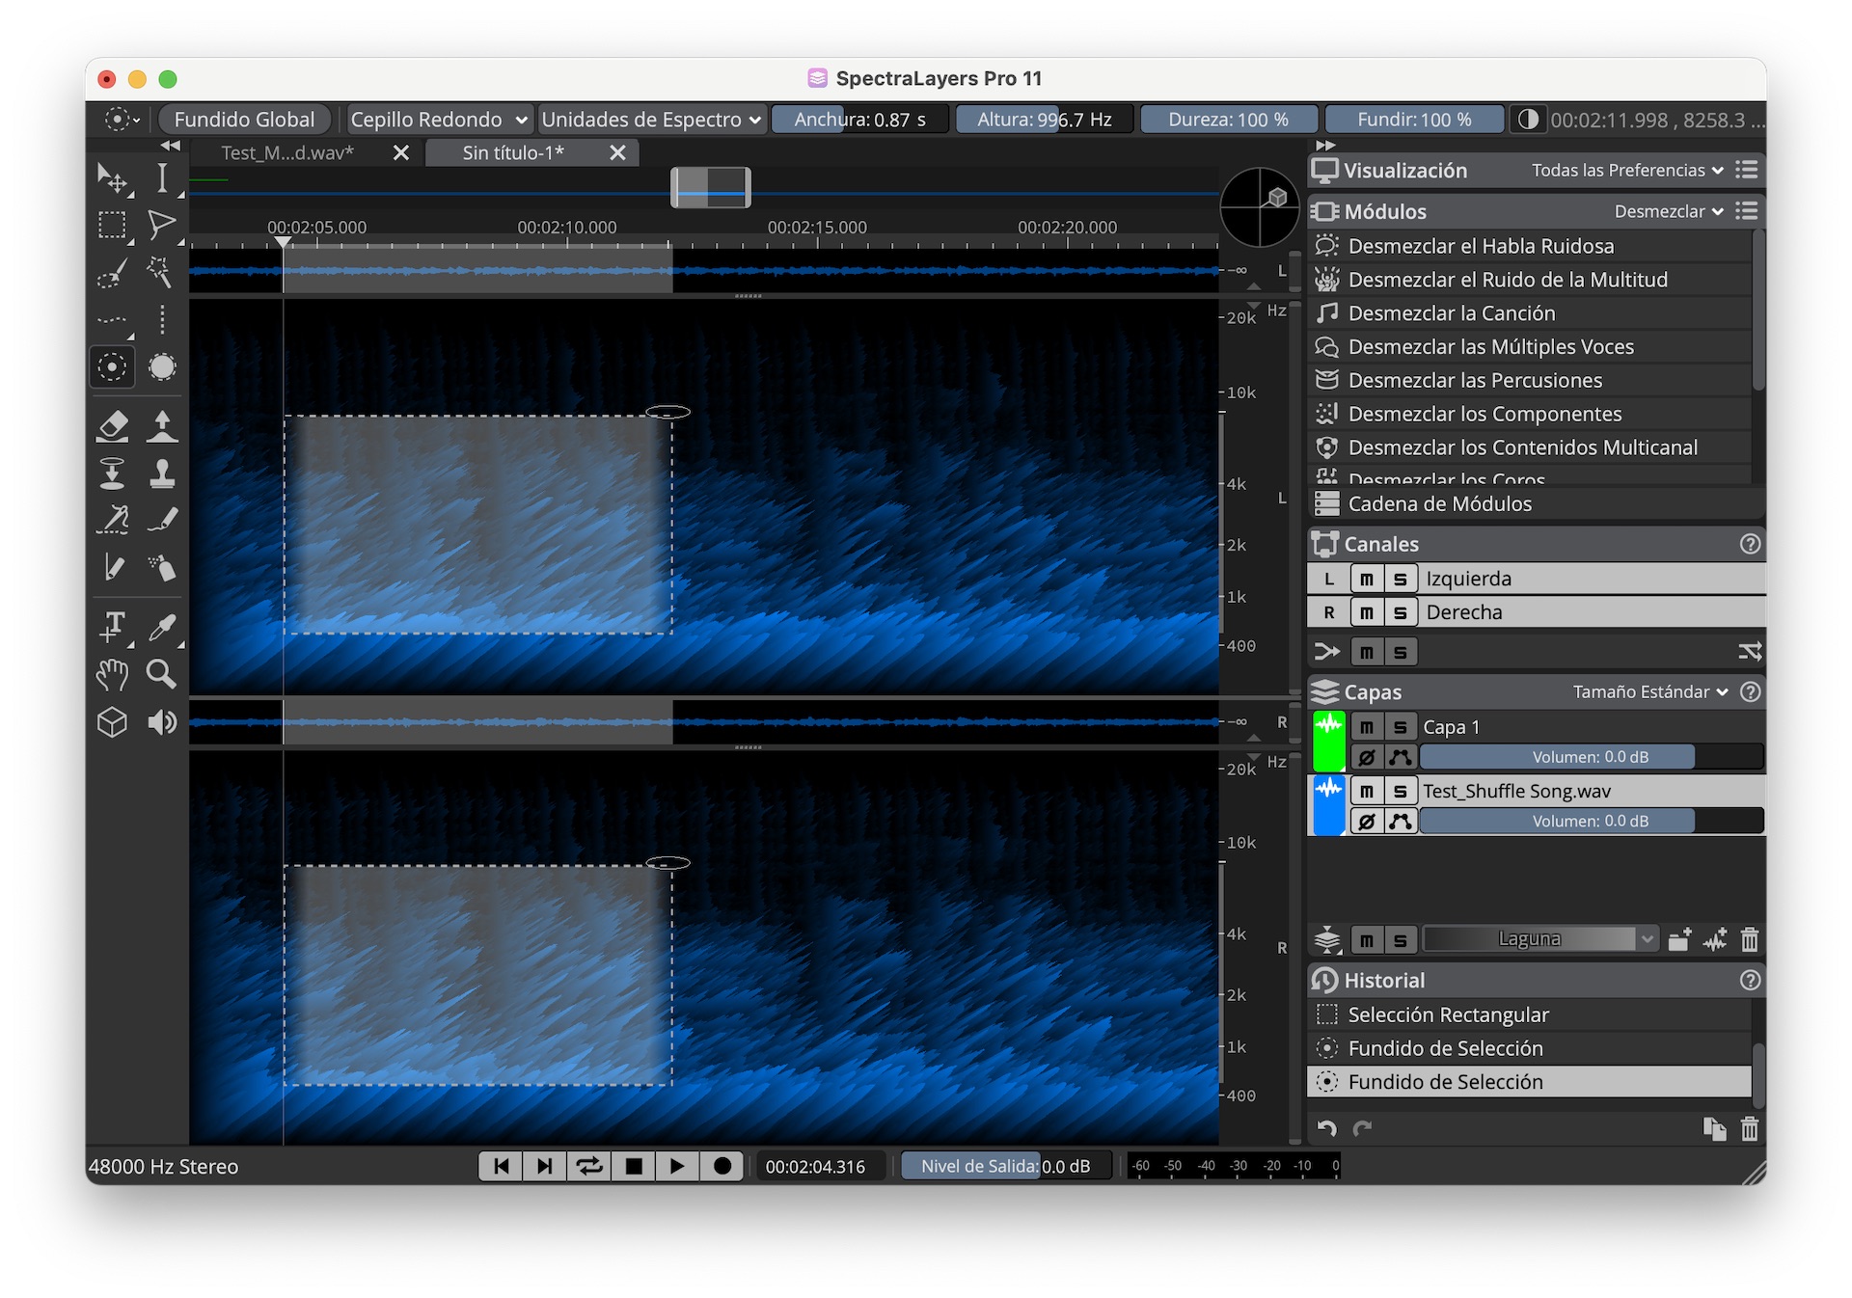Open the Tamaño Estándar dropdown
Viewport: 1852px width, 1298px height.
pyautogui.click(x=1650, y=692)
